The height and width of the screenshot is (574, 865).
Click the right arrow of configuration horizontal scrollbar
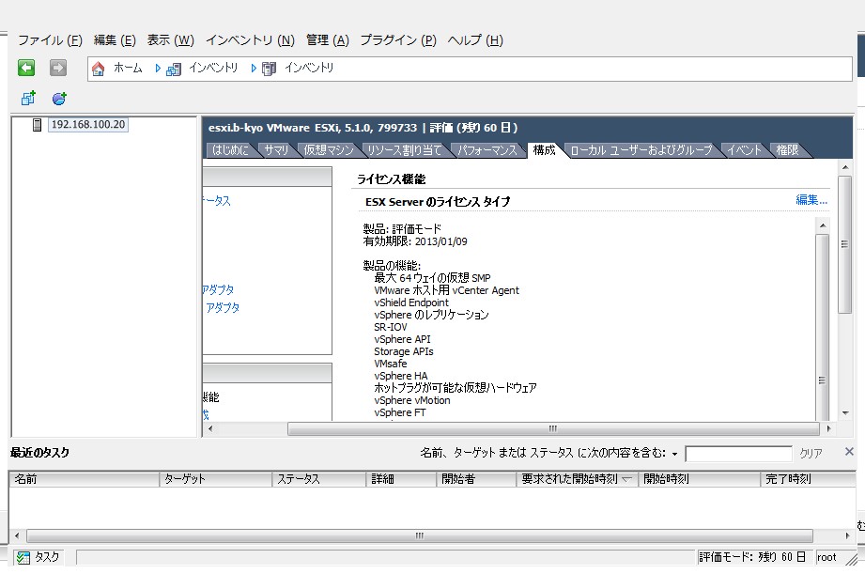coord(828,428)
